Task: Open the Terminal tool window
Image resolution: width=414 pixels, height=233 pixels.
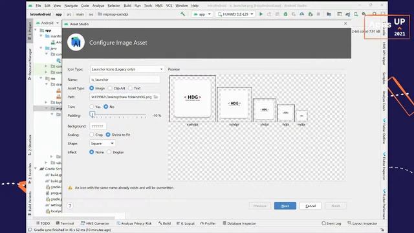Action: click(x=65, y=223)
